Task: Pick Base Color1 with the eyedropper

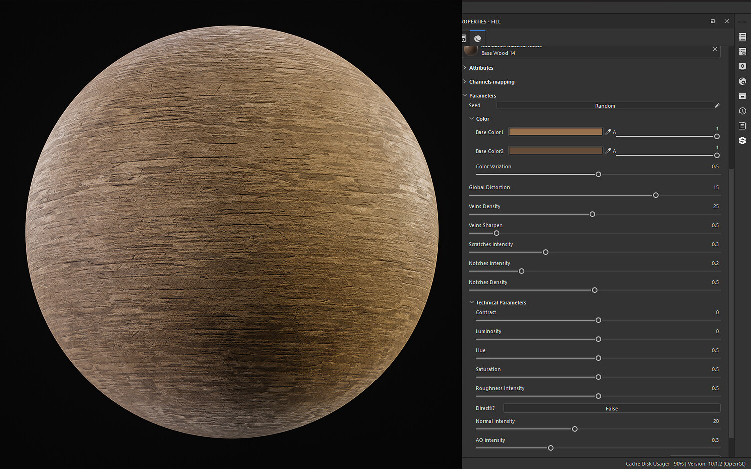Action: point(608,132)
